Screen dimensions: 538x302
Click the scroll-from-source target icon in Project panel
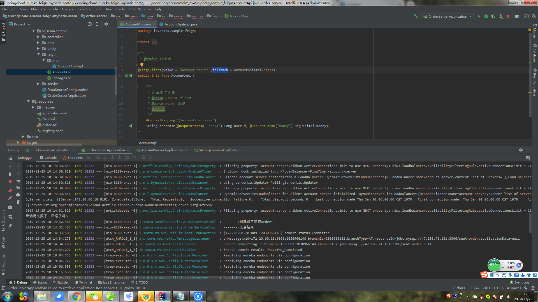90,24
